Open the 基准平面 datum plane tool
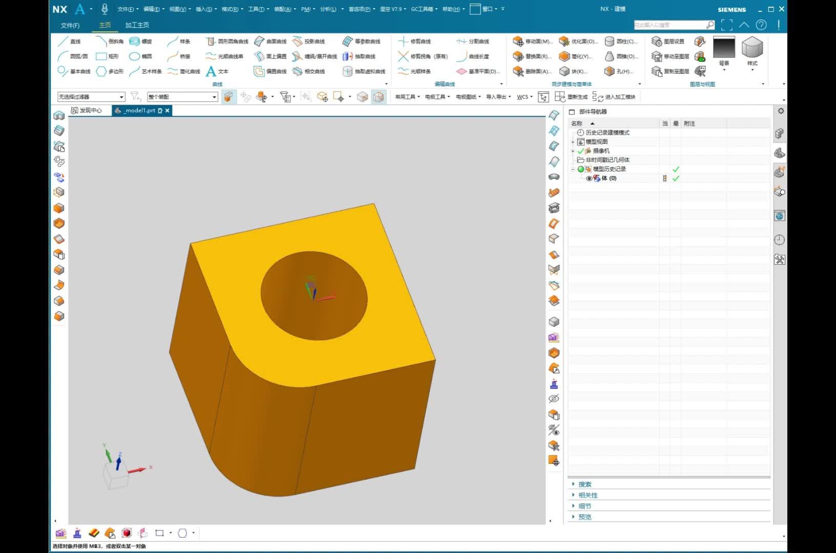Image resolution: width=836 pixels, height=553 pixels. tap(478, 71)
